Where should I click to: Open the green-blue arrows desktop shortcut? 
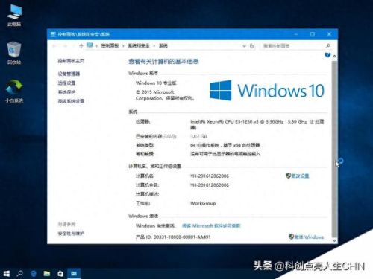click(x=14, y=91)
